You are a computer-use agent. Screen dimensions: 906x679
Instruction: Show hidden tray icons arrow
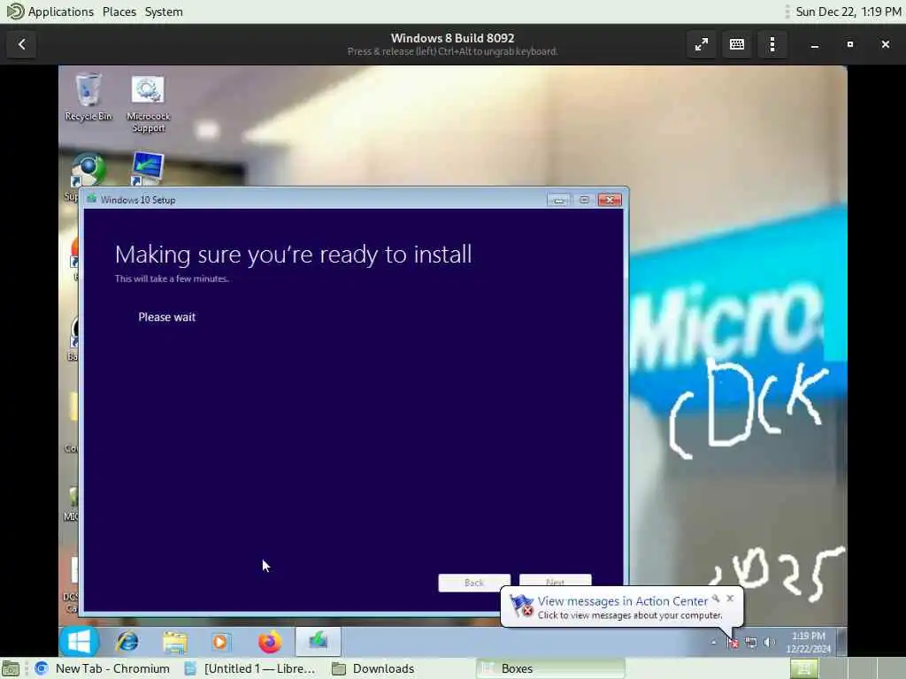click(x=714, y=642)
